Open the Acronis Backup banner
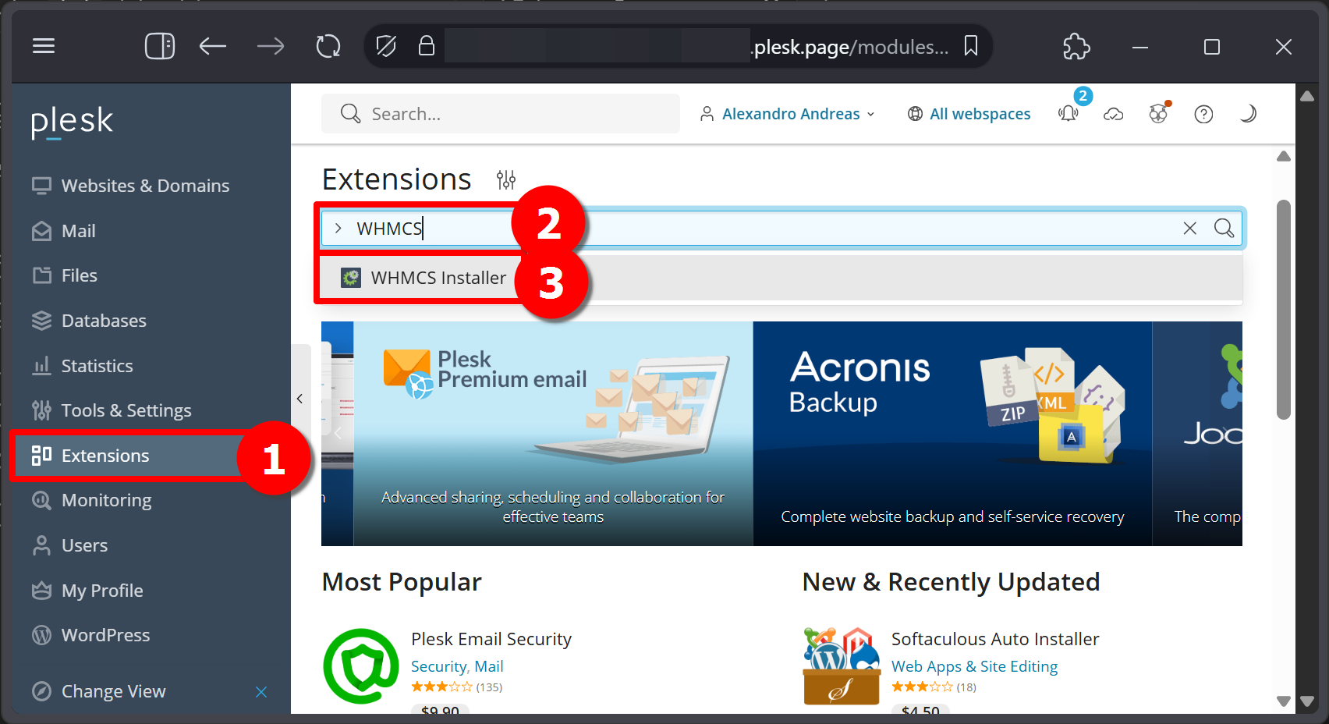Image resolution: width=1329 pixels, height=724 pixels. point(952,434)
